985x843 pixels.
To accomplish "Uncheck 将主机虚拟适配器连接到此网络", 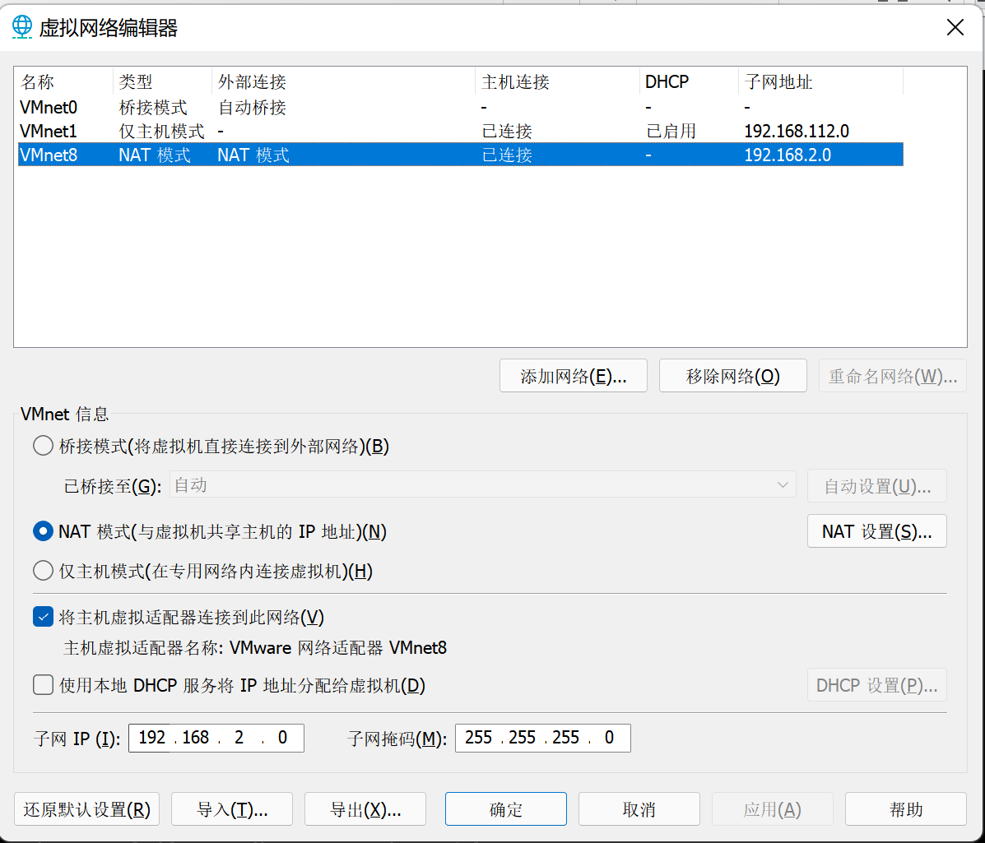I will (43, 617).
